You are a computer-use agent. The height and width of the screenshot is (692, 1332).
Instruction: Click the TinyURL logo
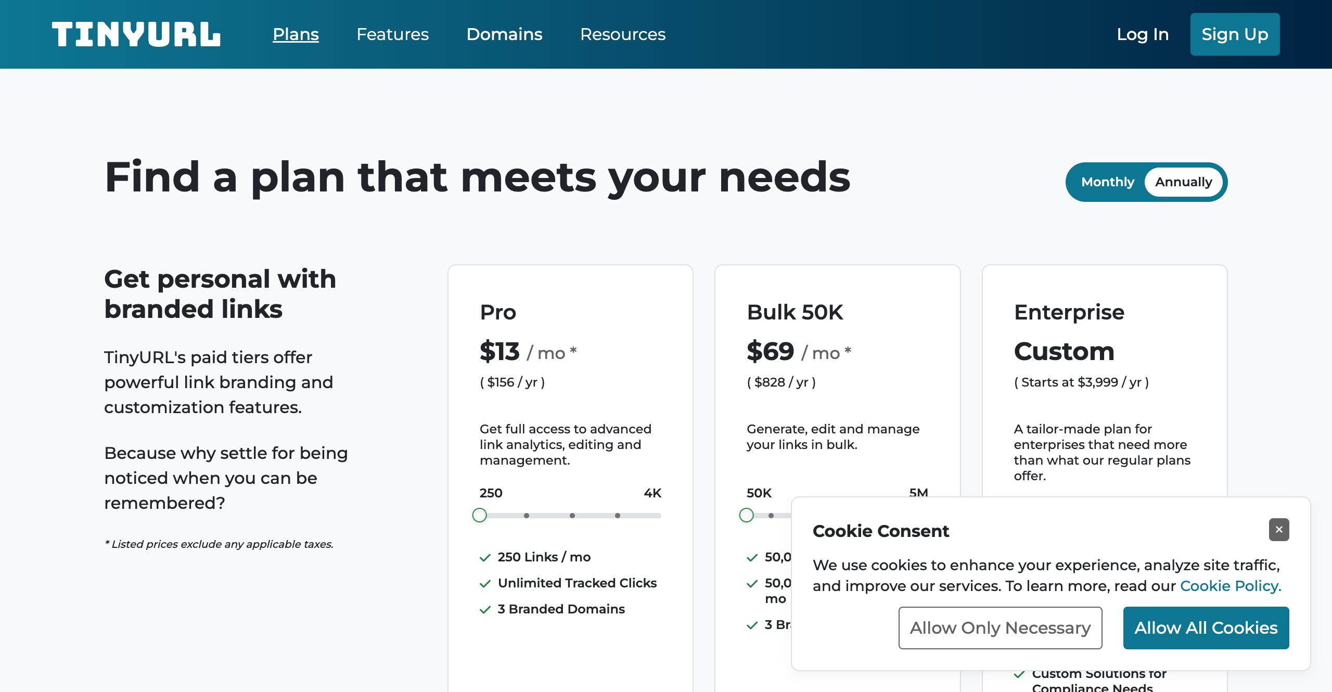click(136, 34)
